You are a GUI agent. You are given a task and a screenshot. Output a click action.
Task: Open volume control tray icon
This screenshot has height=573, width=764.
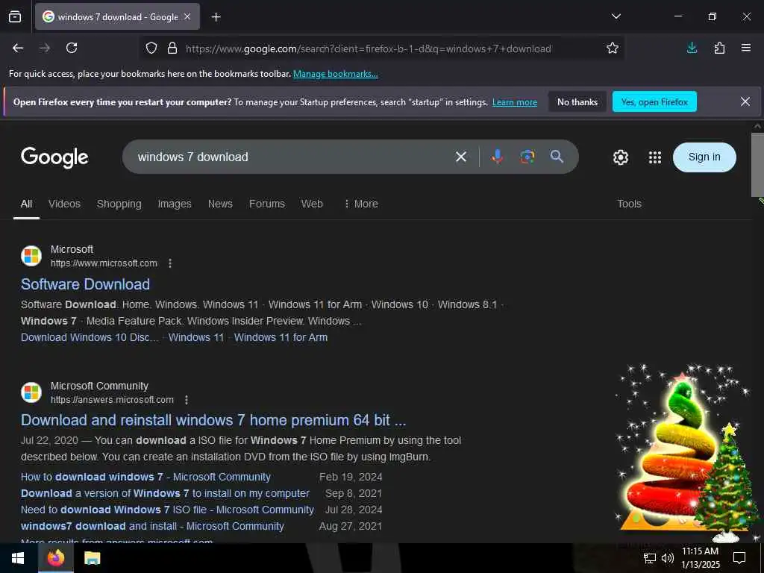(668, 558)
